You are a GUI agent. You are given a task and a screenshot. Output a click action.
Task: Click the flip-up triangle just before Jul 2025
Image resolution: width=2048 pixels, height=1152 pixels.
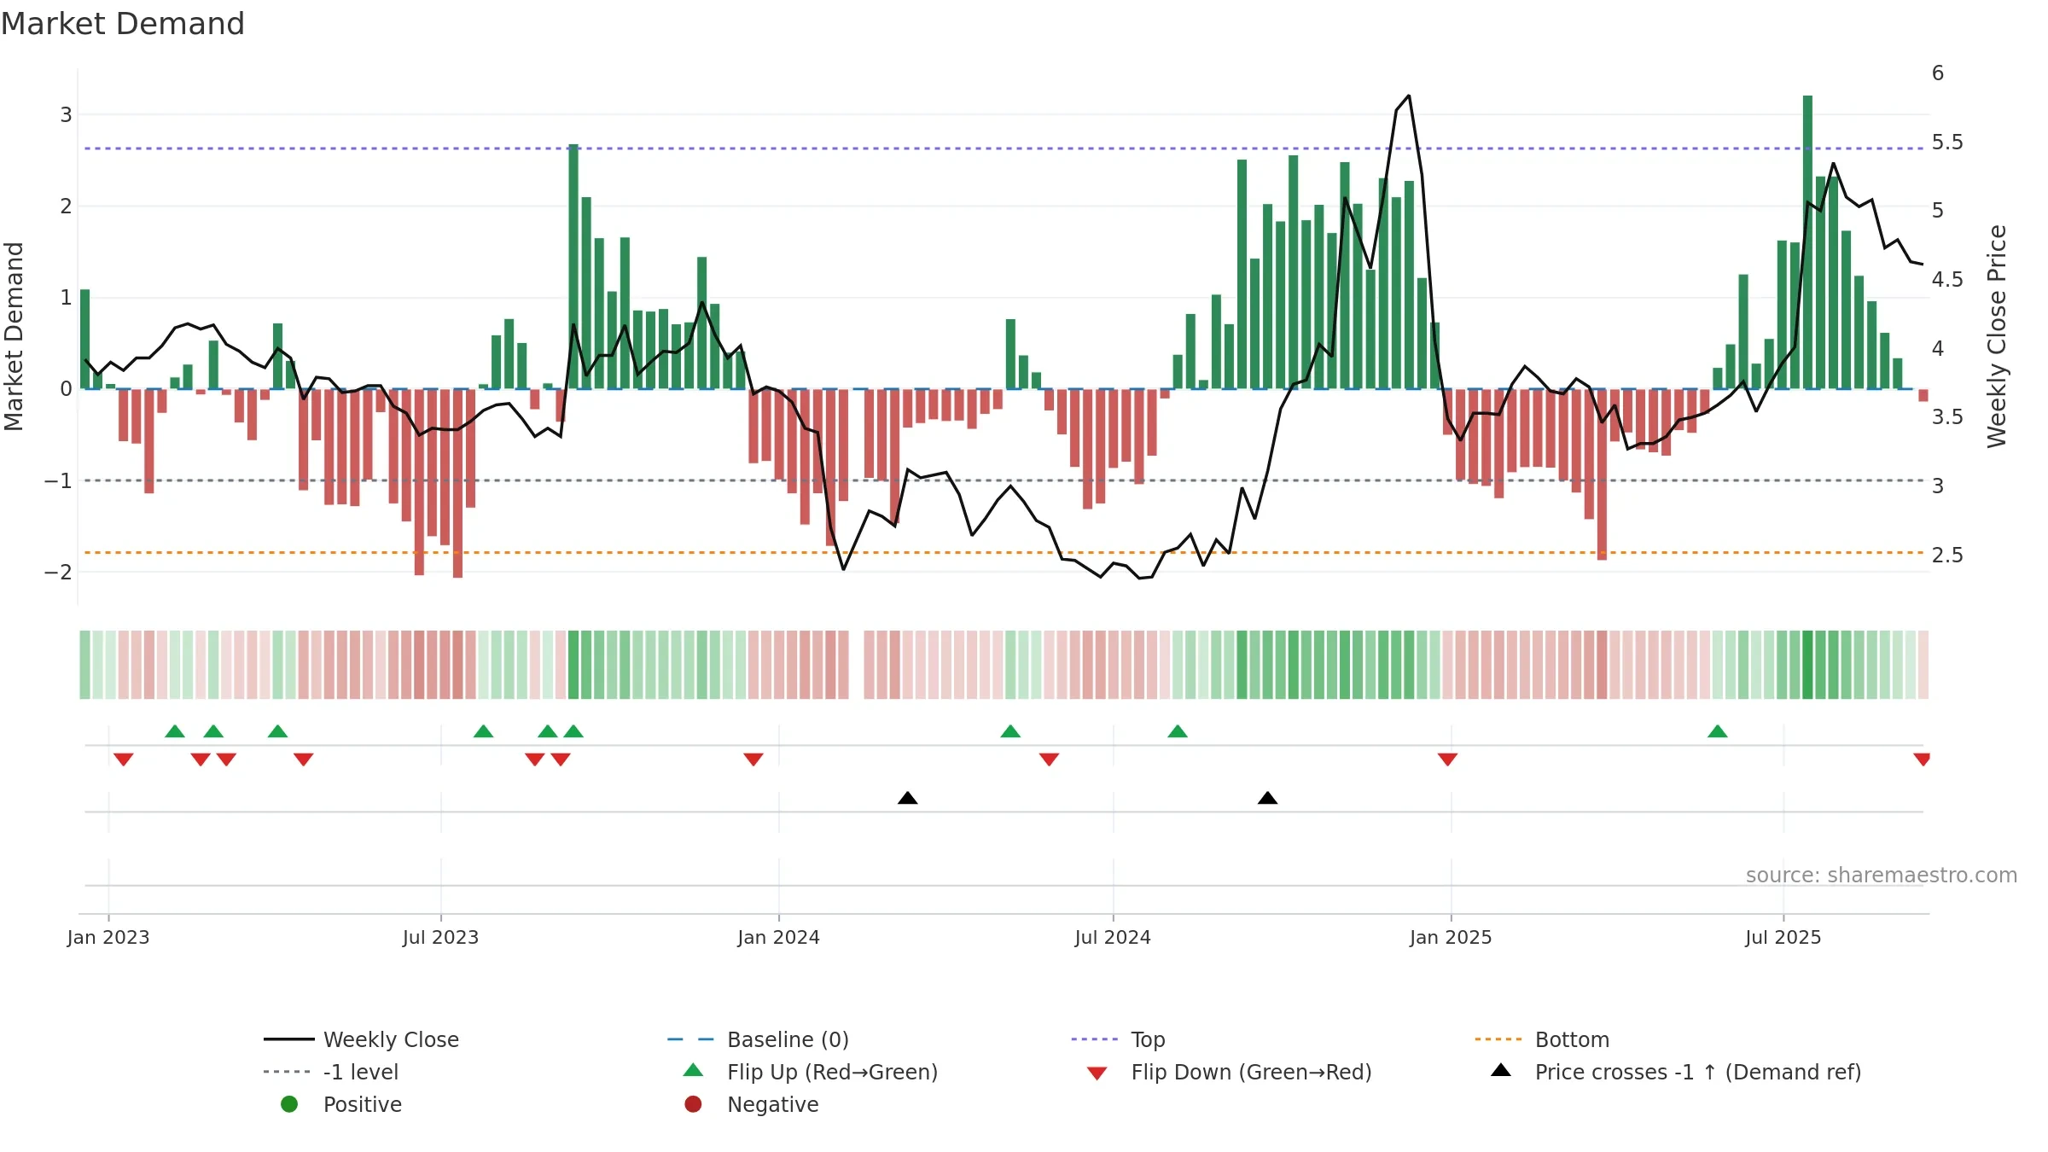point(1718,731)
